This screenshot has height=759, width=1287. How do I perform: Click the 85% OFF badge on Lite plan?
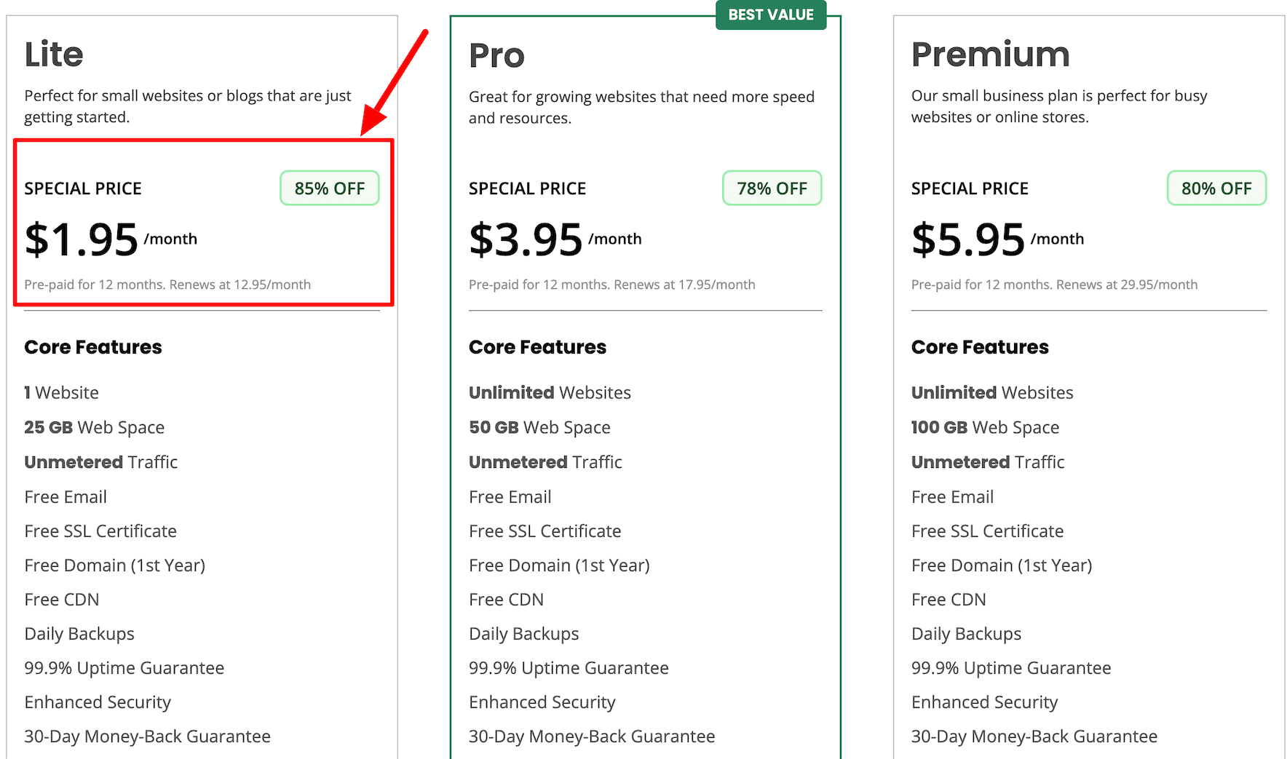click(329, 188)
